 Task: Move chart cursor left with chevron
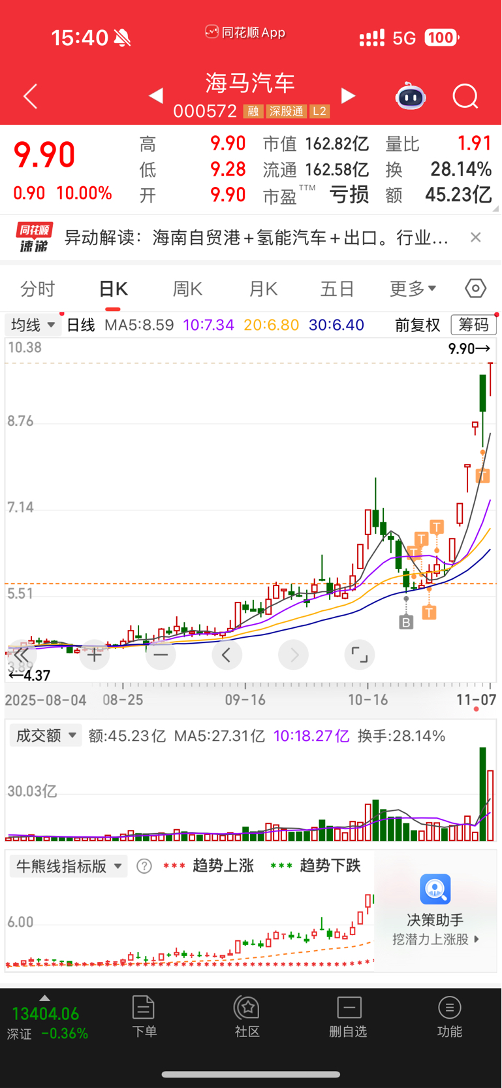[x=227, y=655]
